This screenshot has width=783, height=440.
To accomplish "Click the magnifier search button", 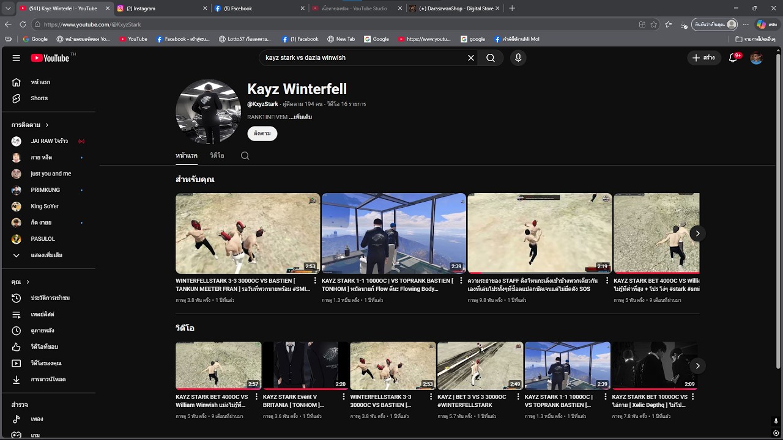I will coord(491,58).
